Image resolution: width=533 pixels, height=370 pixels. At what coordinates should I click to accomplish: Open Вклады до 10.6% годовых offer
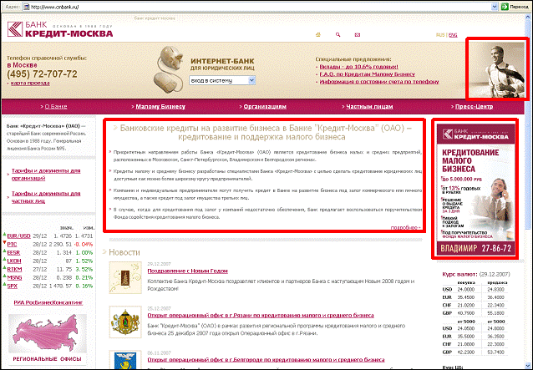point(358,67)
